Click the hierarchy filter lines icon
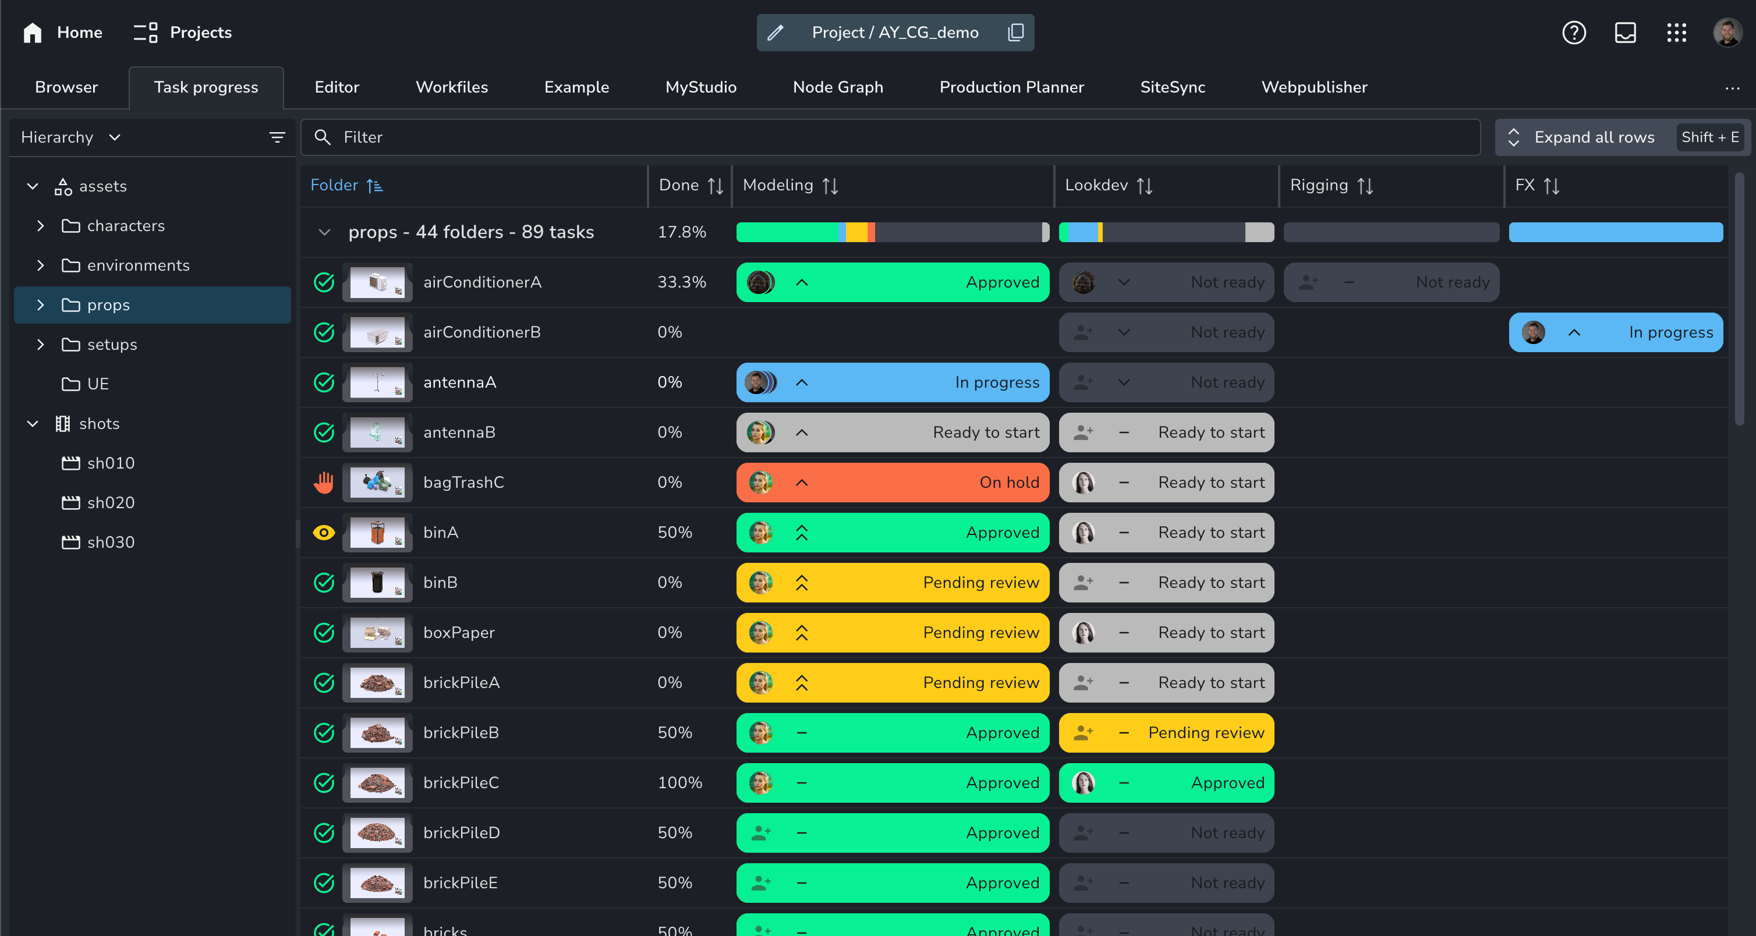 (x=277, y=137)
